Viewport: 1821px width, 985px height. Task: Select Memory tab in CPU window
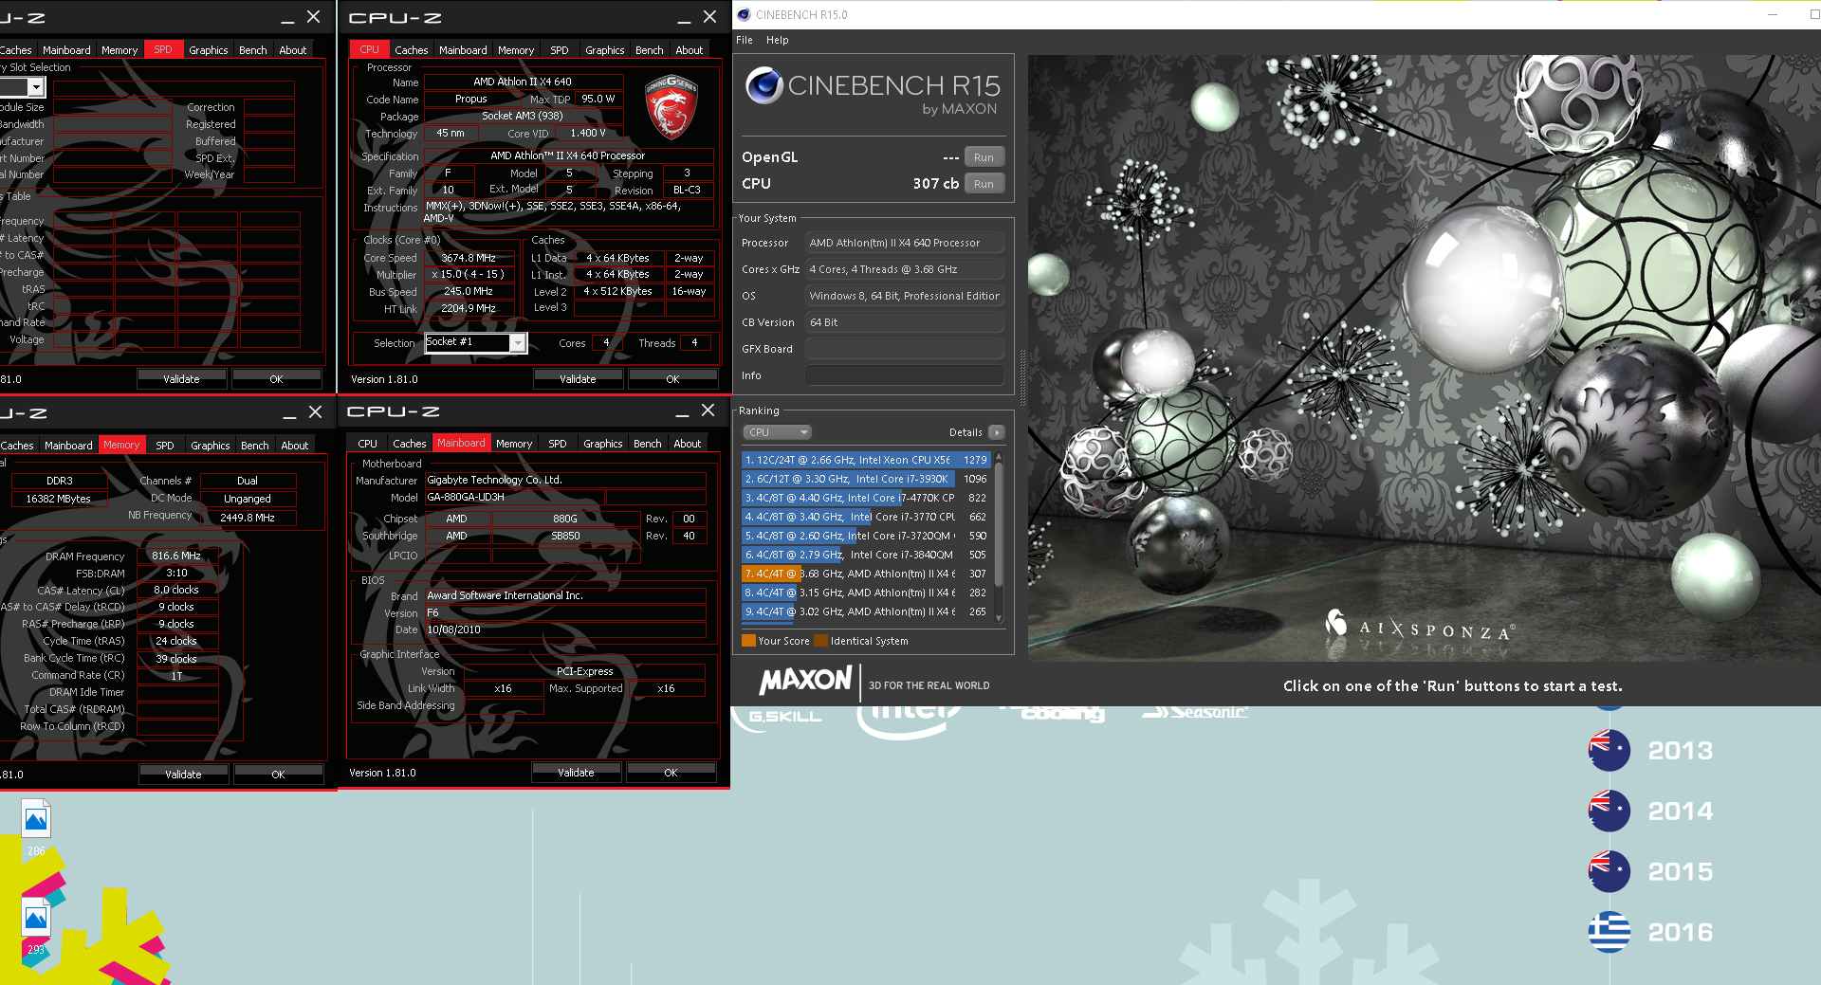[x=515, y=50]
